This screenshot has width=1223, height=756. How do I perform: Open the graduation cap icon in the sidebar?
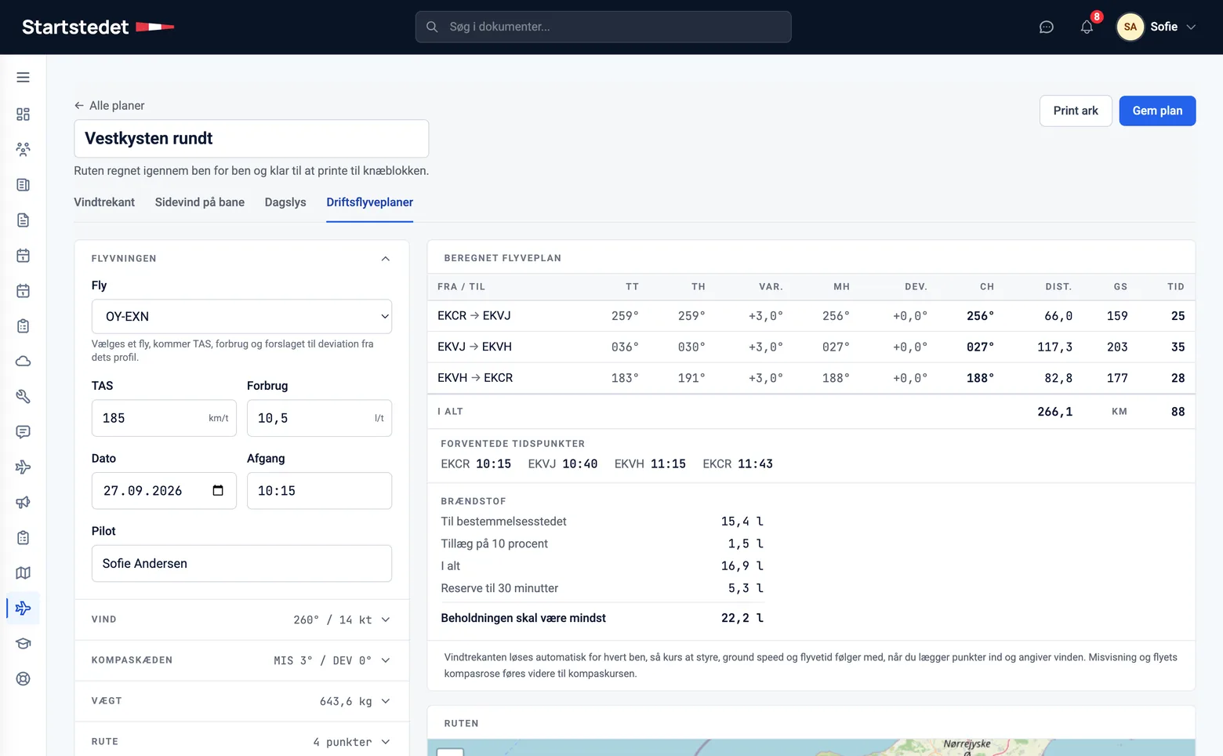[24, 644]
